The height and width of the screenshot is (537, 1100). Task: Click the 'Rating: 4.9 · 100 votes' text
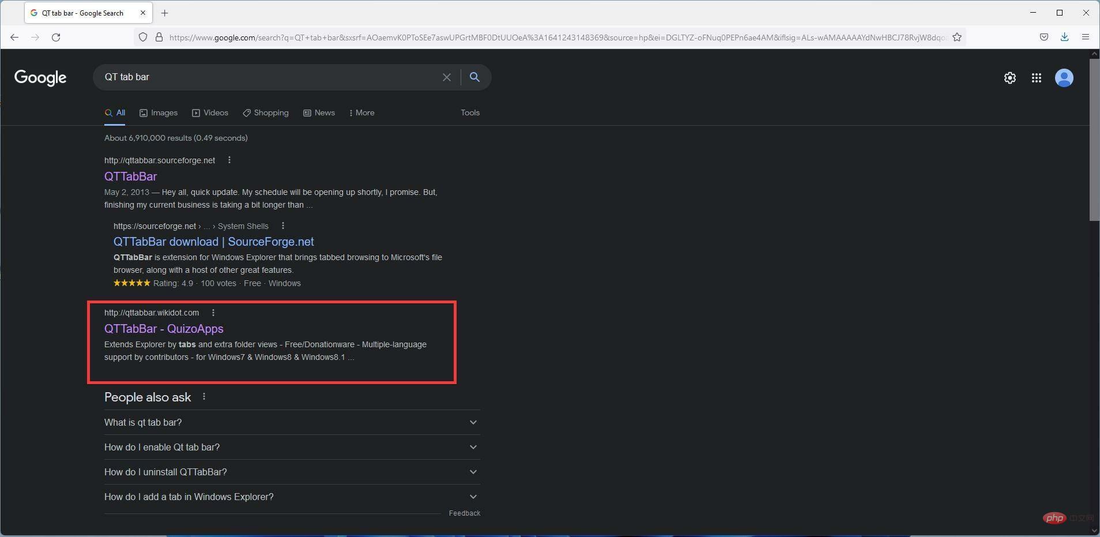[195, 283]
